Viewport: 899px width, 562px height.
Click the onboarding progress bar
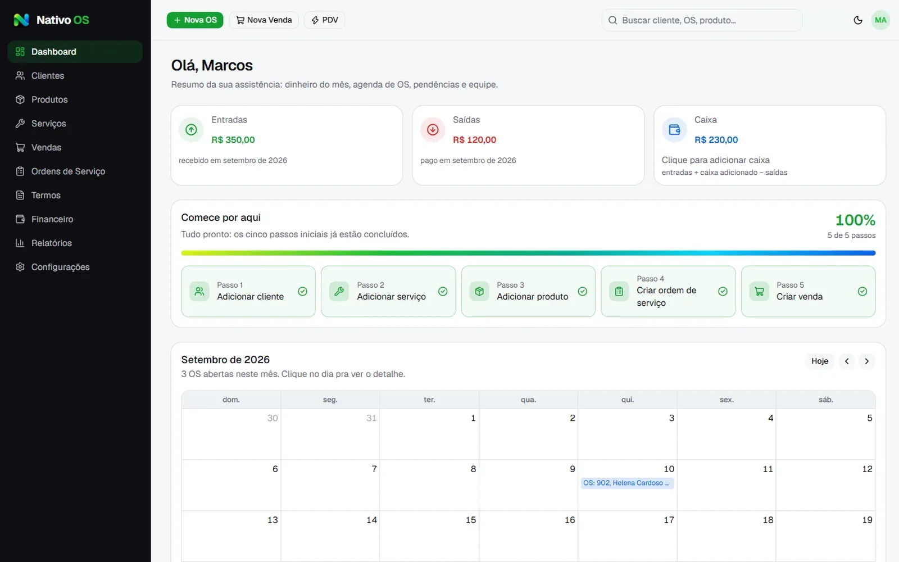click(x=528, y=253)
